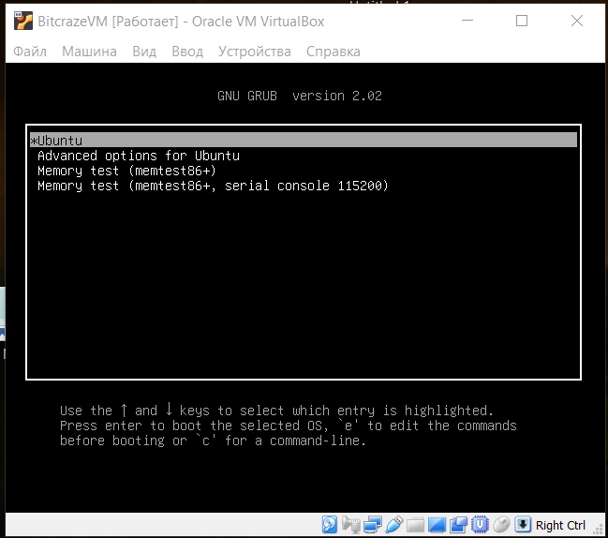Click the shared folders status icon

point(416,525)
